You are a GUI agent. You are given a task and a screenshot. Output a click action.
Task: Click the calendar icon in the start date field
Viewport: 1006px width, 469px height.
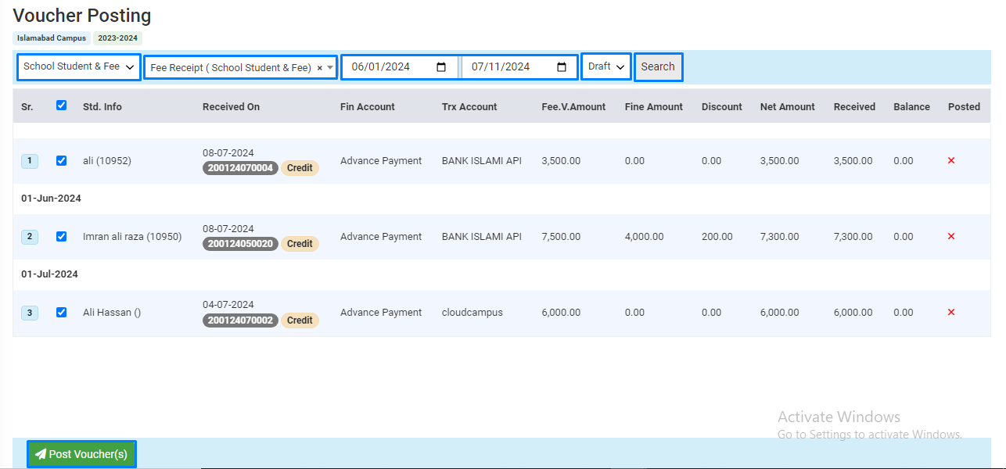coord(441,67)
